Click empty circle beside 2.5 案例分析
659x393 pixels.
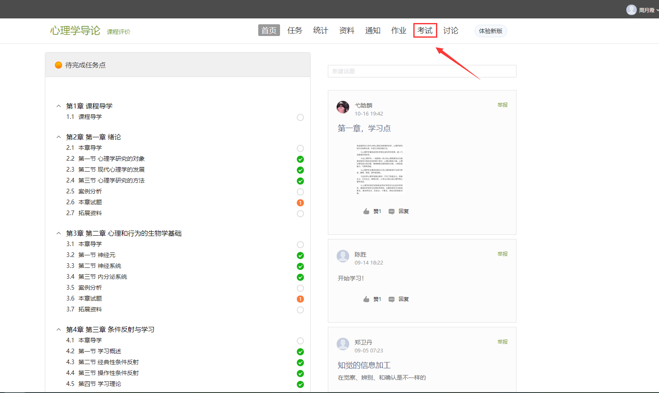(x=300, y=192)
